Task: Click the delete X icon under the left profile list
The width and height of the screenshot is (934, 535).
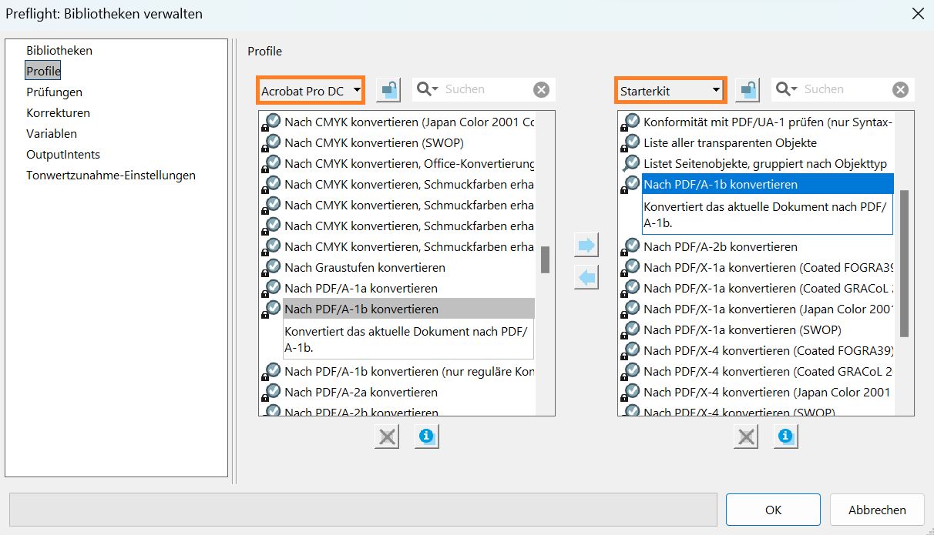Action: (387, 436)
